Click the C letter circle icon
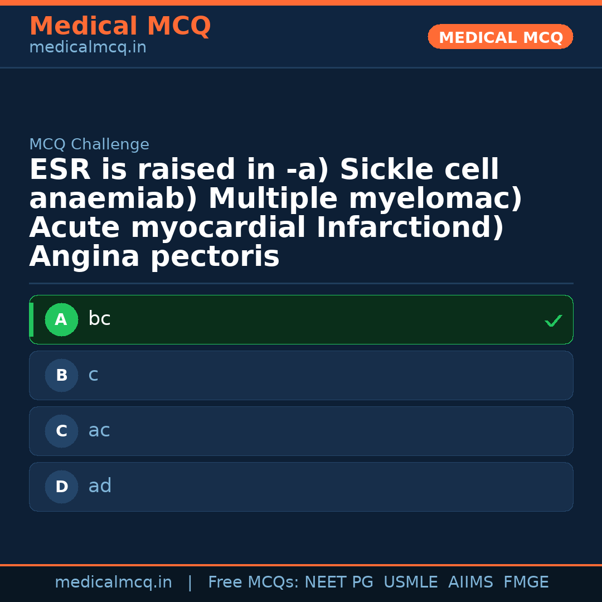 (61, 431)
